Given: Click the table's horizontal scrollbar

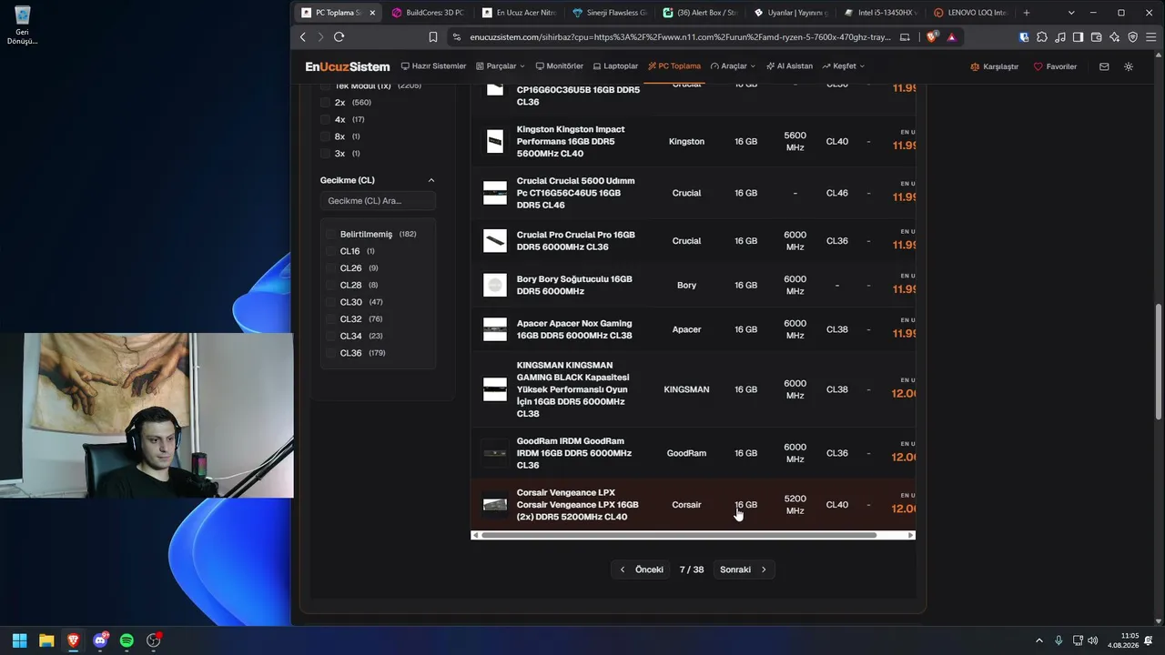Looking at the screenshot, I should (x=678, y=535).
